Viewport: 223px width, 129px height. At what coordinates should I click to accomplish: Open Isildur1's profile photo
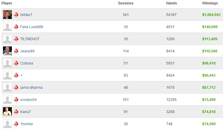tap(7, 14)
